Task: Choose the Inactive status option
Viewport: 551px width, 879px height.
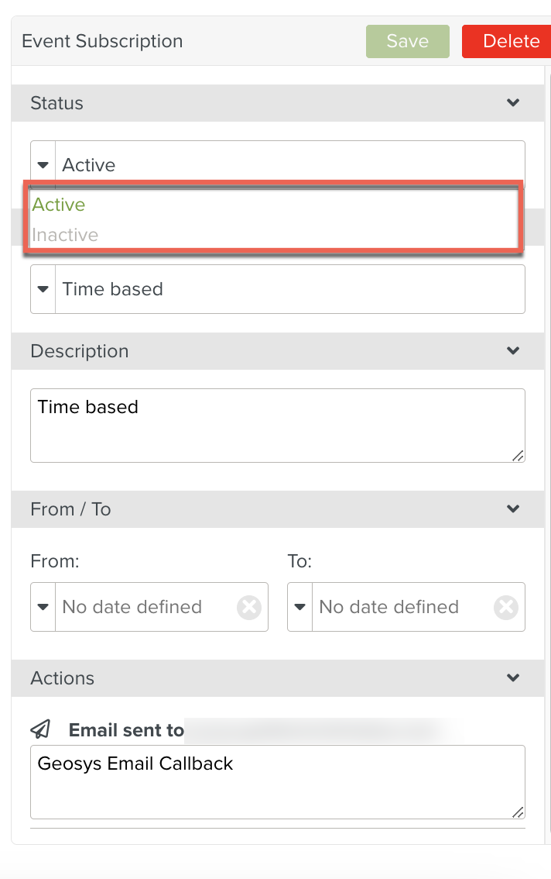Action: pos(65,235)
